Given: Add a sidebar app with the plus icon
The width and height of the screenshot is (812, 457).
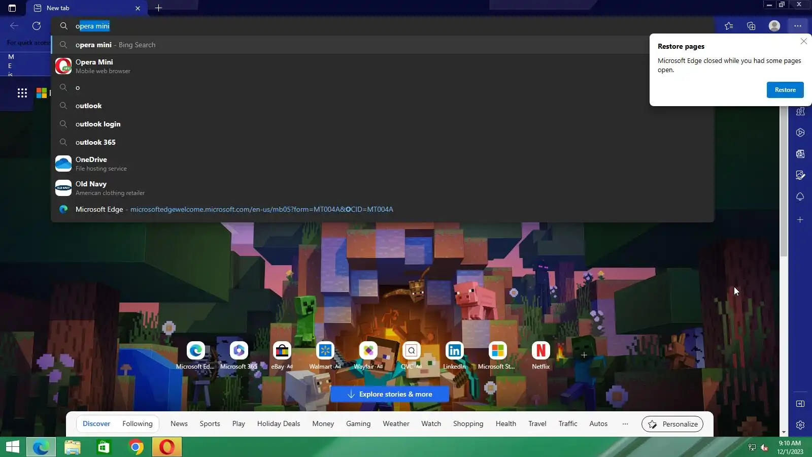Looking at the screenshot, I should pyautogui.click(x=800, y=220).
